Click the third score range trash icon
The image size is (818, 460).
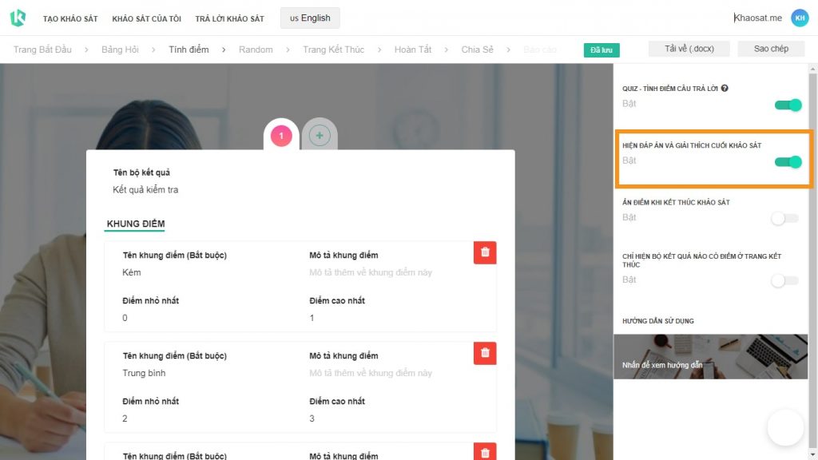[x=485, y=452]
